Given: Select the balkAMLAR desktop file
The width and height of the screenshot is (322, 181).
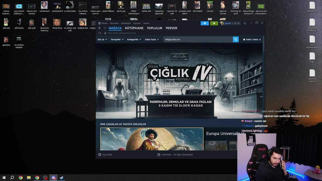Looking at the screenshot, I should 312,7.
